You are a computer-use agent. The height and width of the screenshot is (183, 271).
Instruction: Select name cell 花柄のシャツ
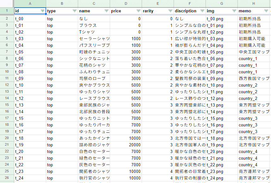[94, 65]
